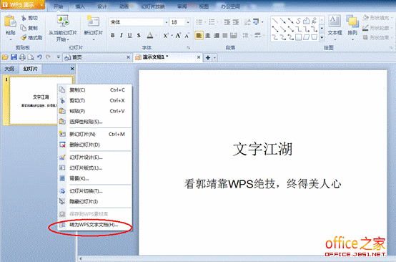Choose 背景(K) in context menu
This screenshot has height=262, width=396.
[94, 178]
